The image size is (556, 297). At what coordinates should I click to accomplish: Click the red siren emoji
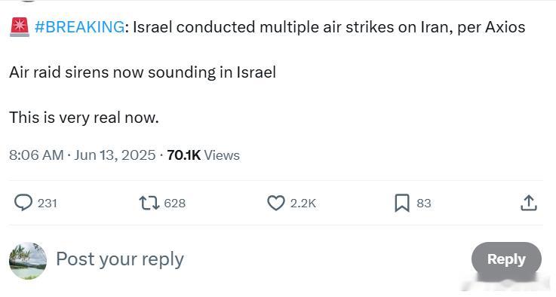(20, 27)
